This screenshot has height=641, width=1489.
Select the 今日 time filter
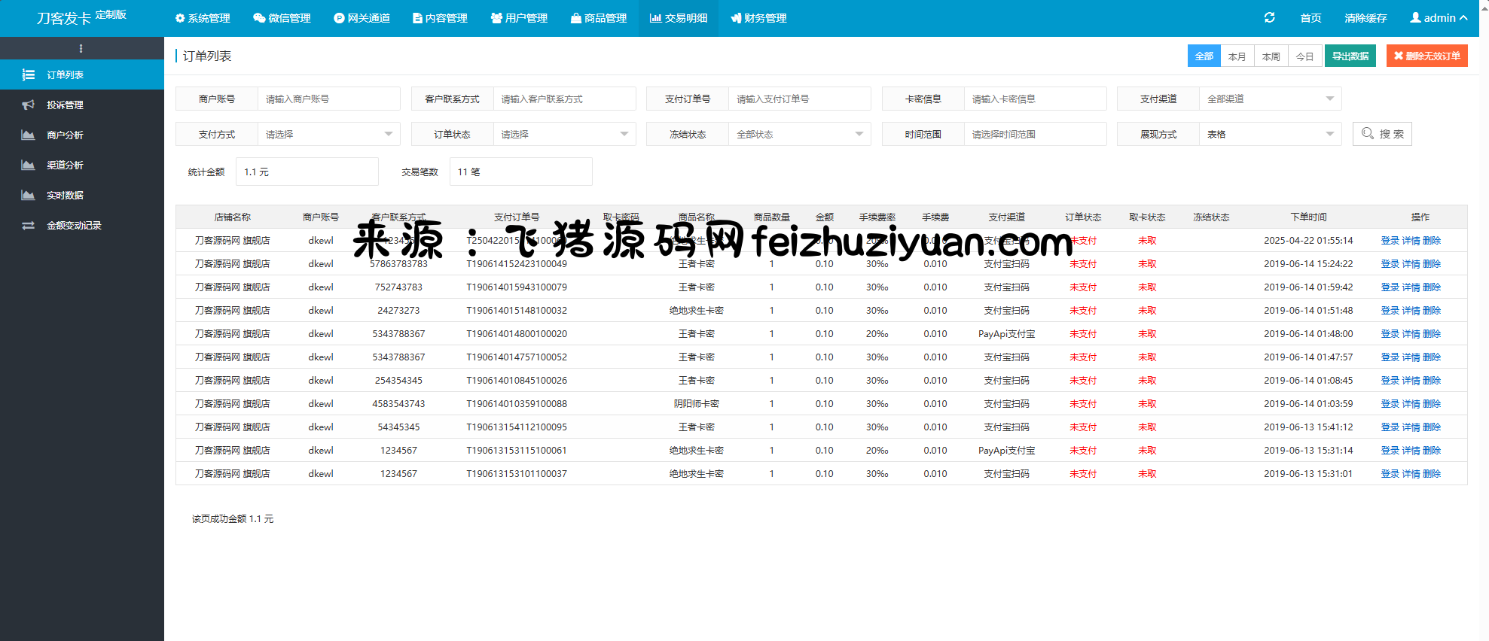click(x=1304, y=56)
